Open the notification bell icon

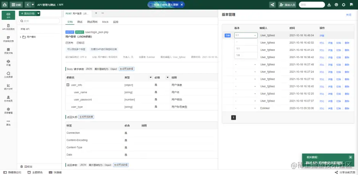tap(343, 5)
